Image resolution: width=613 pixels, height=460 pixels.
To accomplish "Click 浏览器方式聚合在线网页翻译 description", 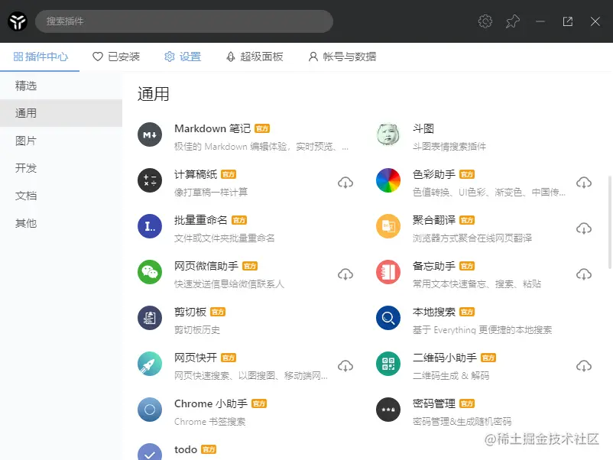I will tap(472, 238).
